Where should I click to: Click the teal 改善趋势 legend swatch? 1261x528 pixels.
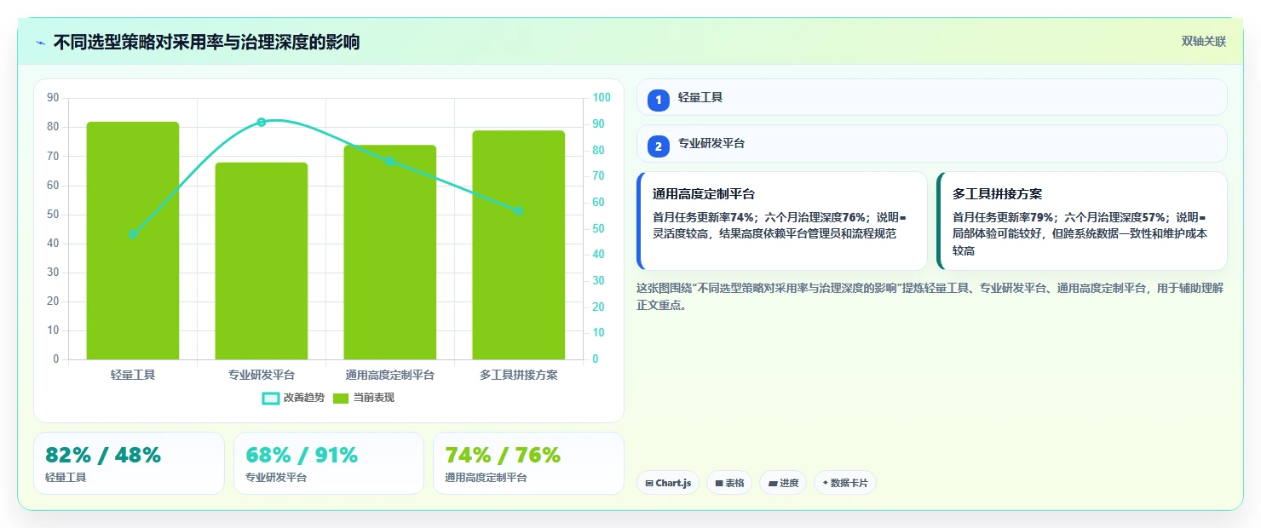coord(271,398)
